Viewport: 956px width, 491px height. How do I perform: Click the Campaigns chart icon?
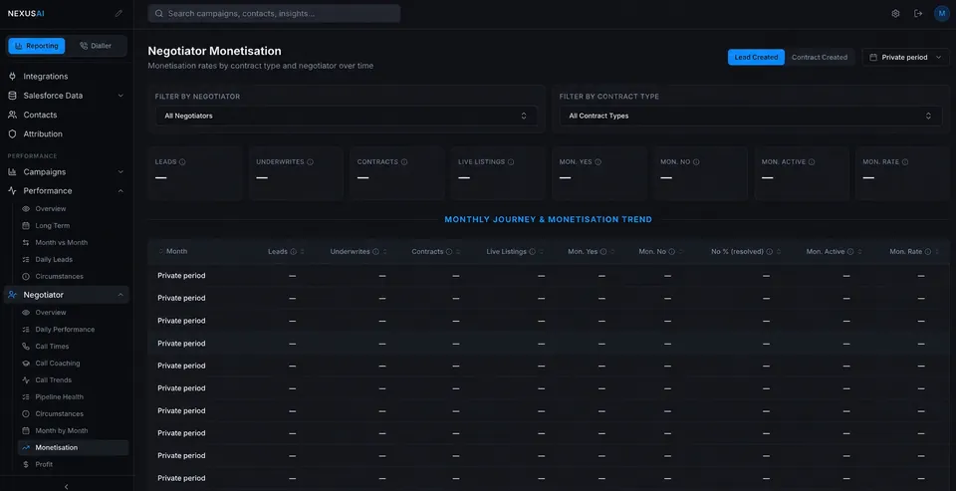[12, 172]
